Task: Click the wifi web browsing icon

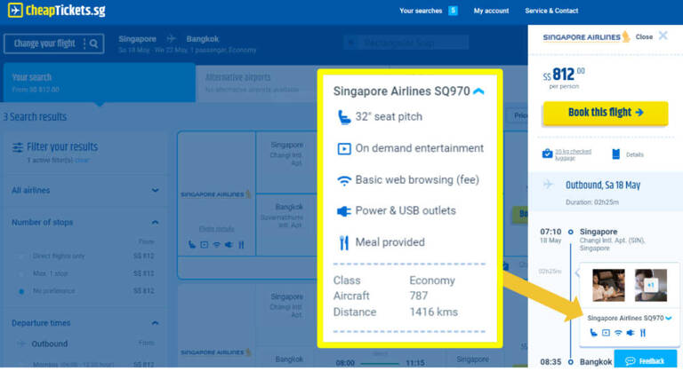Action: click(344, 180)
